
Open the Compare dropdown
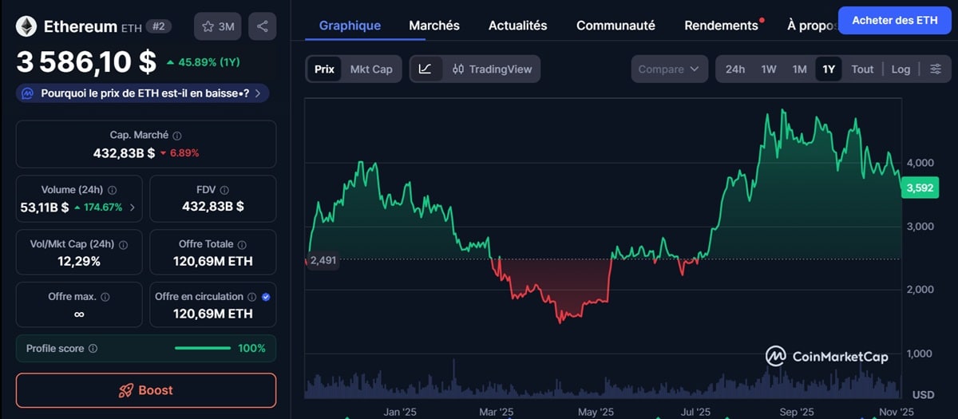tap(668, 69)
